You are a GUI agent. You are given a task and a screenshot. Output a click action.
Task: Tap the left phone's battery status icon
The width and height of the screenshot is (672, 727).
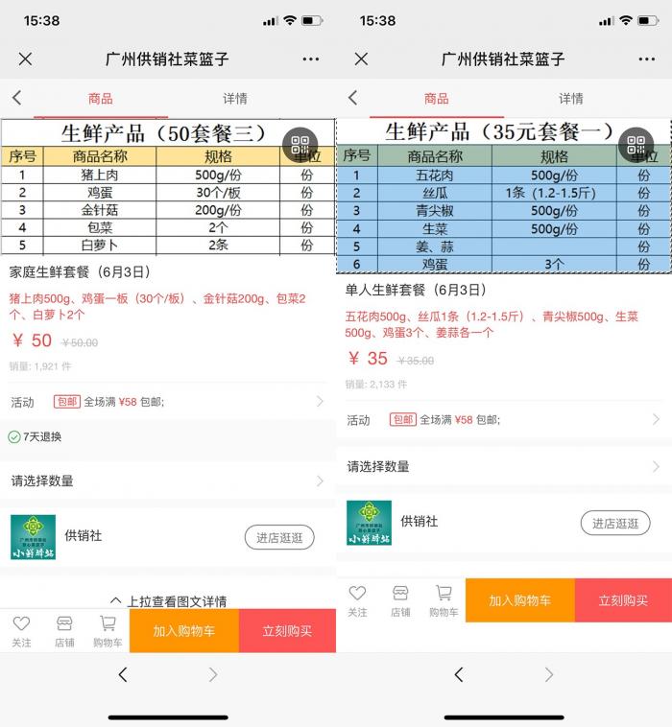[312, 21]
